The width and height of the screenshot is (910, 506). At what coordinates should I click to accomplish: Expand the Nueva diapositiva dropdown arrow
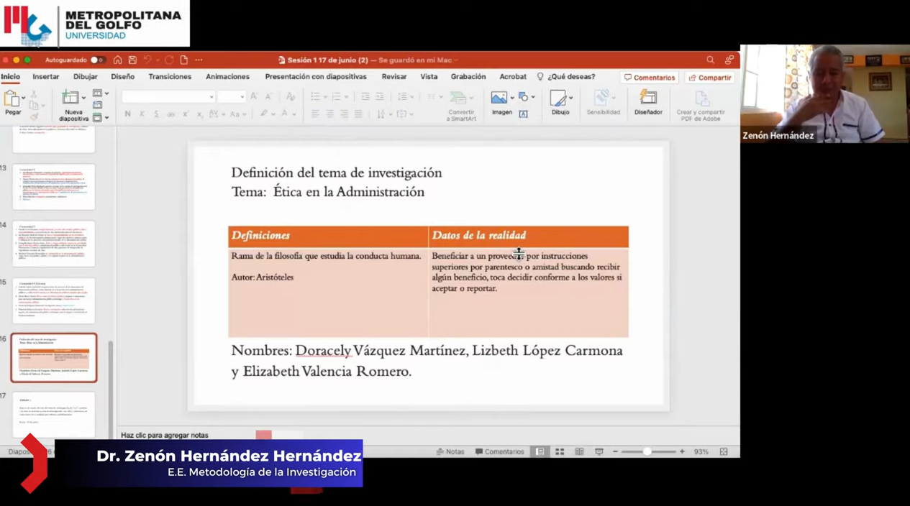[83, 98]
